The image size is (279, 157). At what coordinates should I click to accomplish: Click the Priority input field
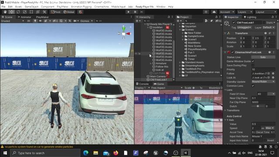263,69
